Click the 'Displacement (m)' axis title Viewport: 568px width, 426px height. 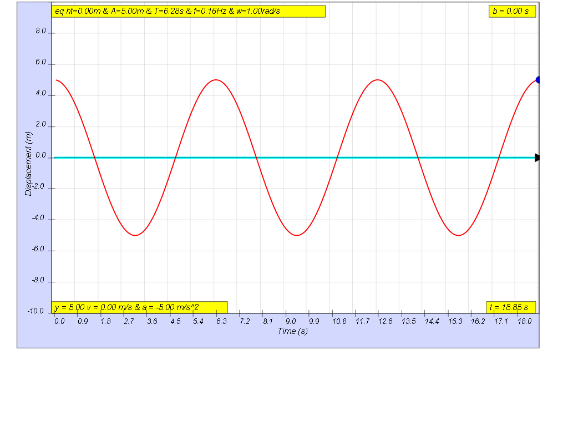(28, 164)
